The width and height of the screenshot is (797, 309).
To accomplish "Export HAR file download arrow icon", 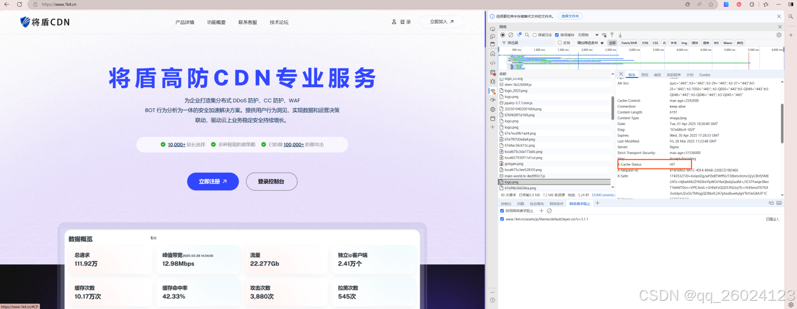I will (x=620, y=35).
